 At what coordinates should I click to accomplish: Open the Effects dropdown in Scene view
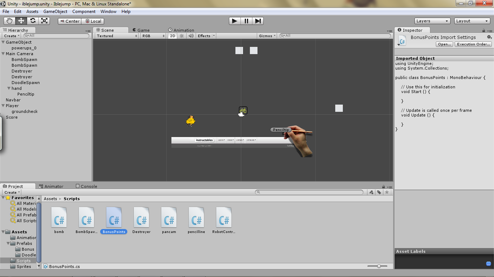point(206,36)
